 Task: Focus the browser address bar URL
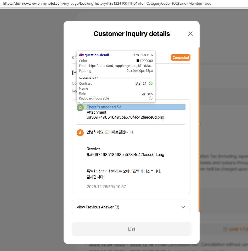tap(107, 4)
